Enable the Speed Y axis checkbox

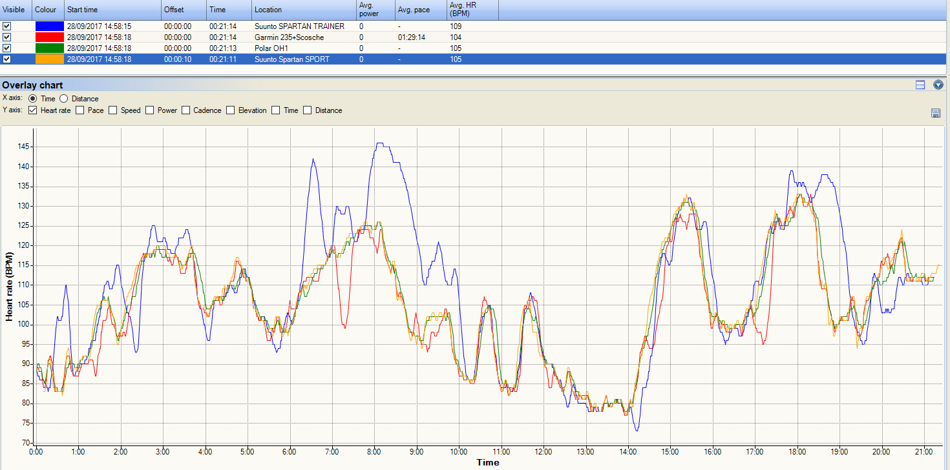click(113, 110)
